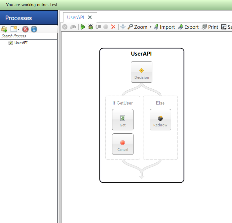
Task: Click the grey stop circle icon
Action: (106, 27)
